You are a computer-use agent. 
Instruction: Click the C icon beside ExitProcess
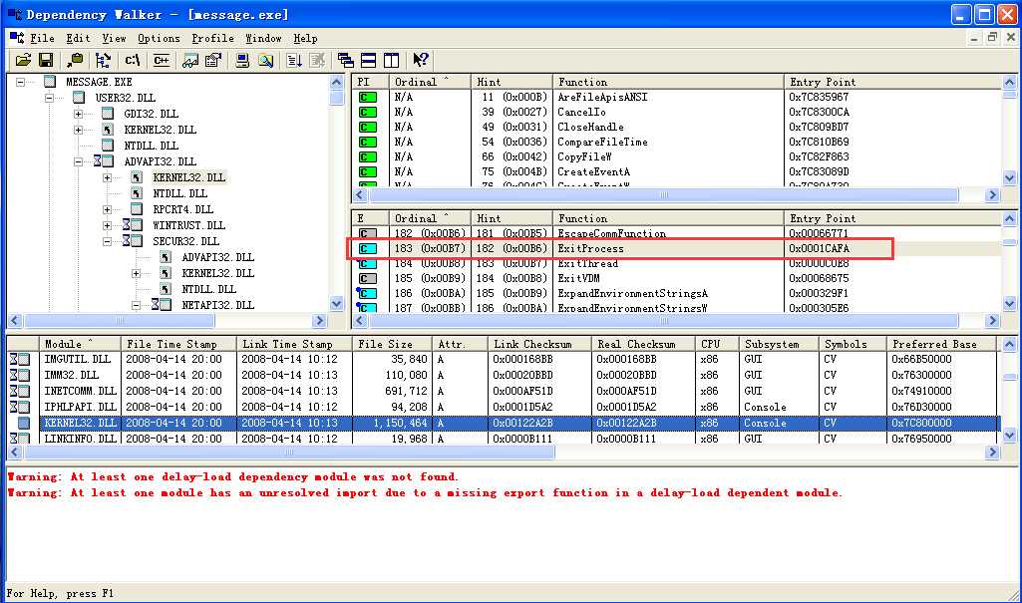tap(368, 249)
